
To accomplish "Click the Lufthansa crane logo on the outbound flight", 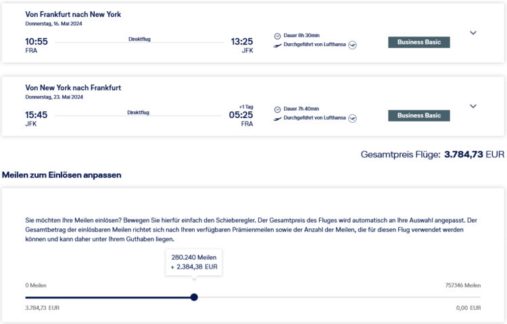I will [x=352, y=45].
